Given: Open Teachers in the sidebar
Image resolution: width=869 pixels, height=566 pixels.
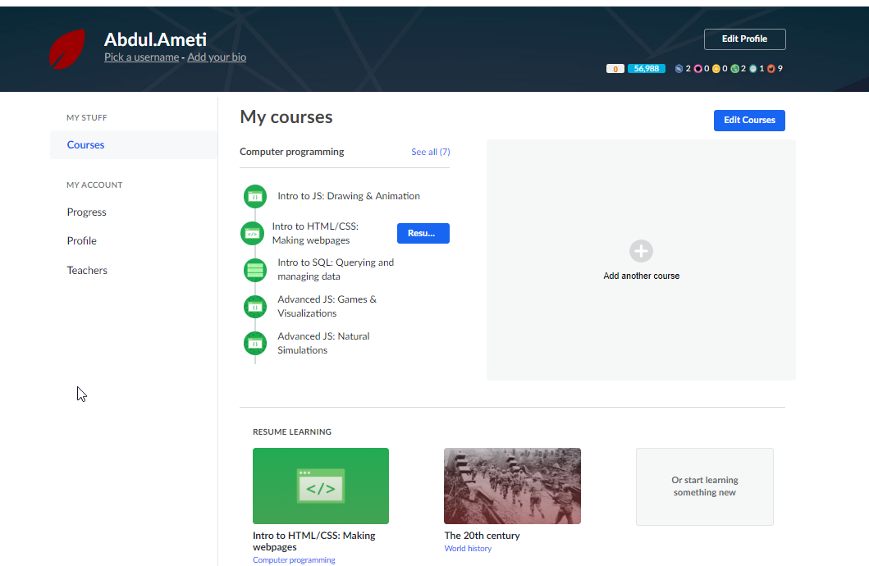Looking at the screenshot, I should click(x=87, y=270).
